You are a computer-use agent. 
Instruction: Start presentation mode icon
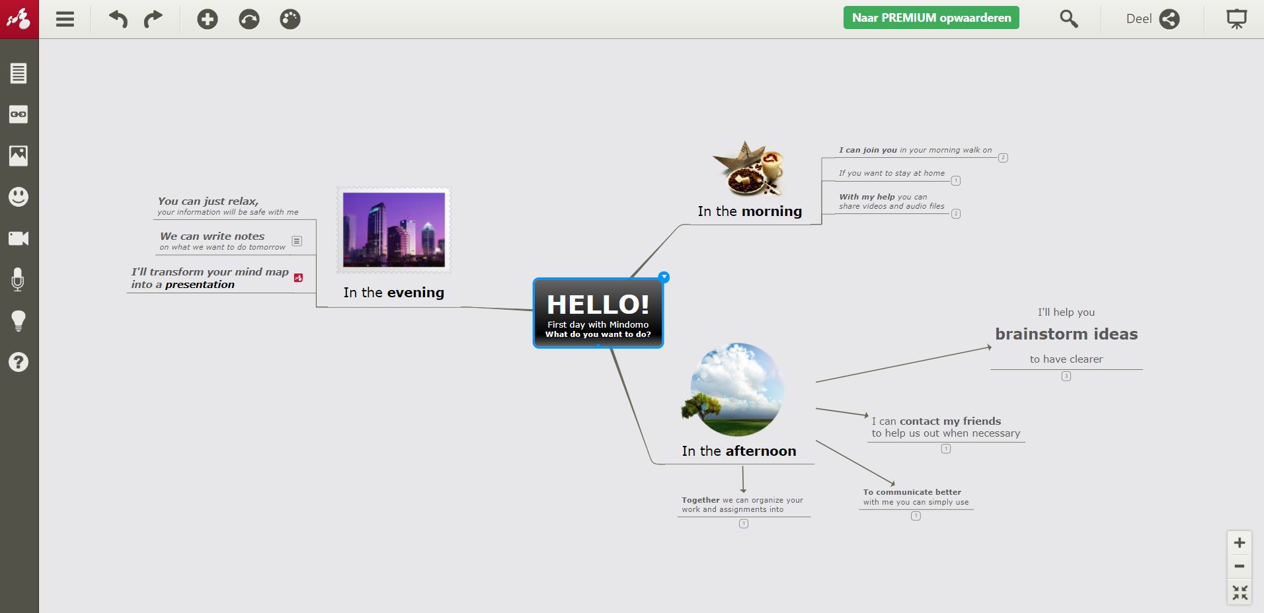tap(1236, 19)
